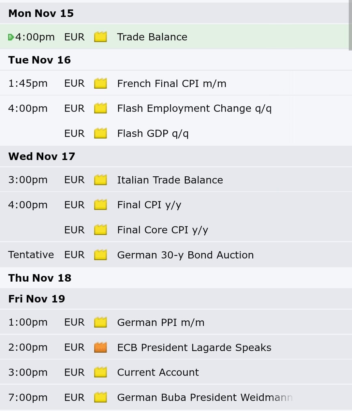The image size is (352, 411).
Task: Click the Thu Nov 18 date header
Action: 40,278
